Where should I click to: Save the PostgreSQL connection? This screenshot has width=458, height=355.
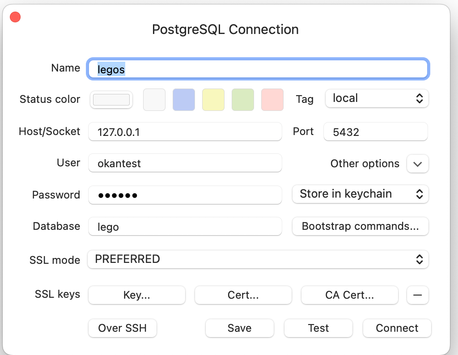239,328
